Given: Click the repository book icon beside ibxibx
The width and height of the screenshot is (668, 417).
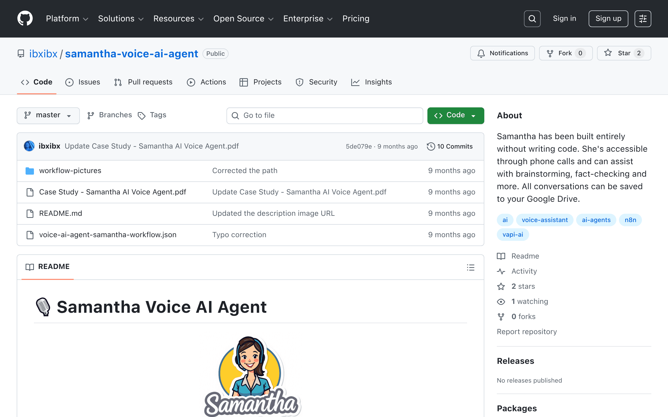Looking at the screenshot, I should click(21, 53).
